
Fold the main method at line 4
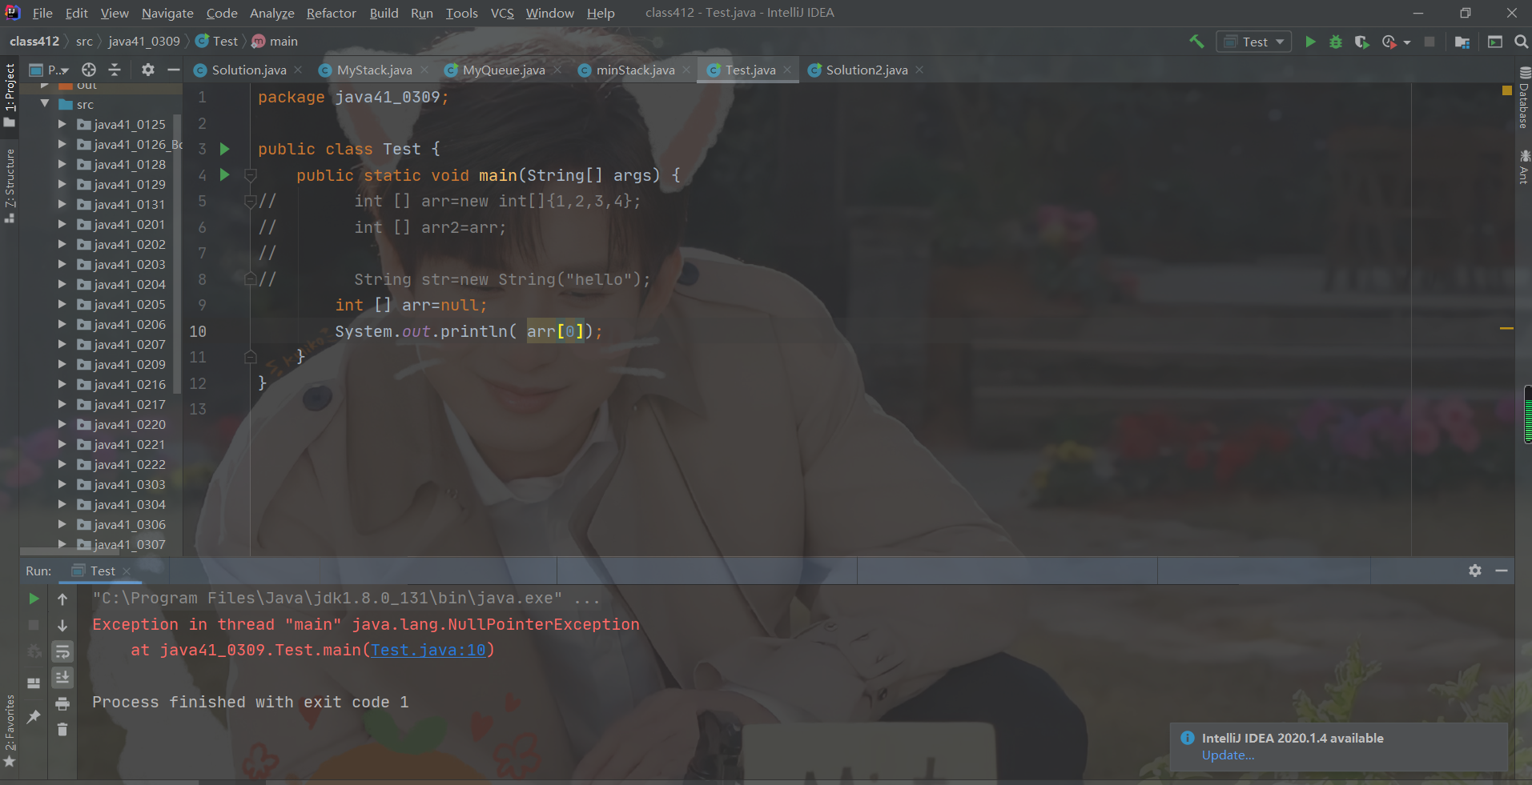250,175
